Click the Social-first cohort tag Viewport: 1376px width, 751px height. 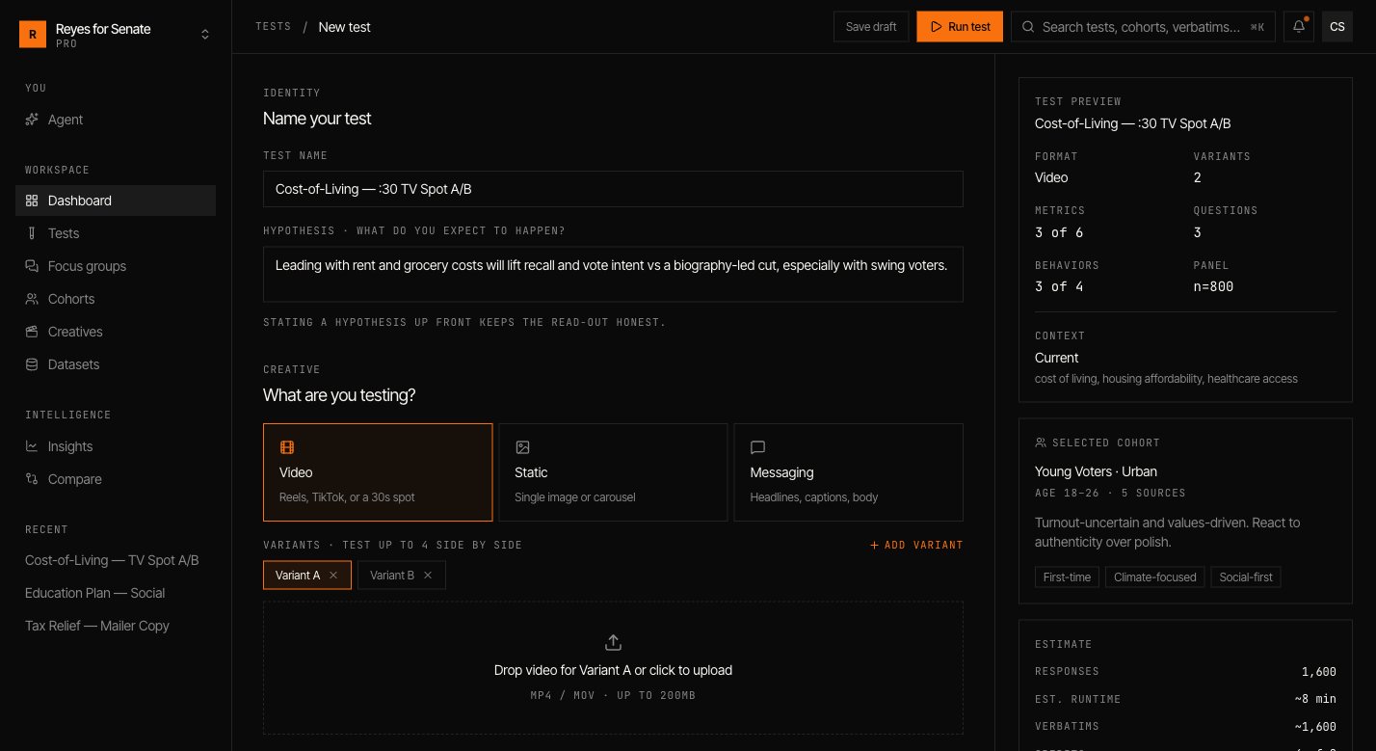pyautogui.click(x=1246, y=577)
